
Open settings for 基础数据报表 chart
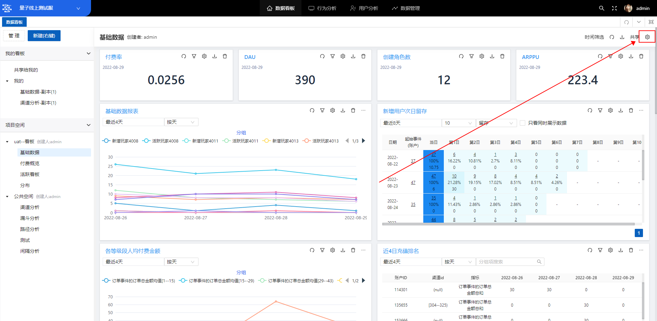pos(332,110)
